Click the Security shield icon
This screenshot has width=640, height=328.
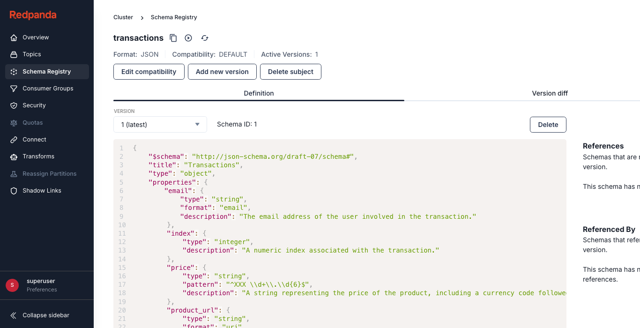click(x=14, y=105)
